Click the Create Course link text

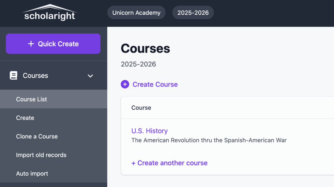coord(155,85)
